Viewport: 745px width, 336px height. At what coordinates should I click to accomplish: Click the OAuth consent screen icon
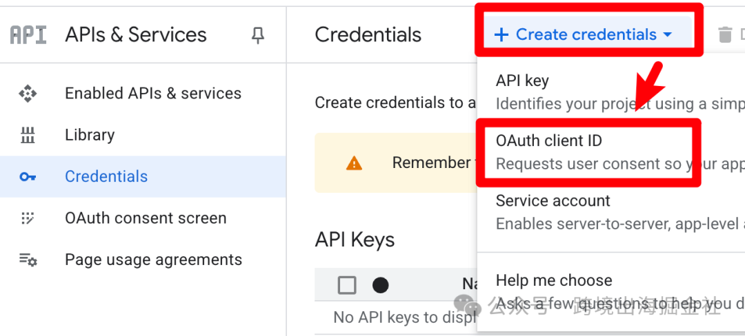[x=28, y=218]
